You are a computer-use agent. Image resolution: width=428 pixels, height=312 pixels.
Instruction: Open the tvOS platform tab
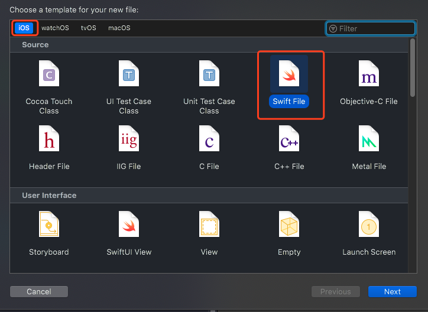coord(89,28)
